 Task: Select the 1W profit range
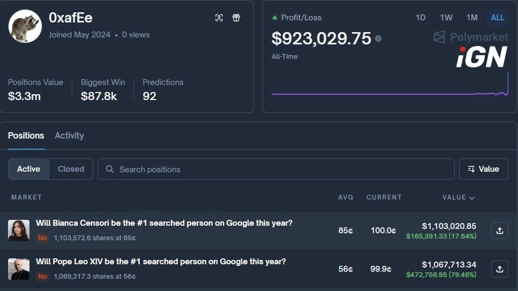tap(446, 18)
